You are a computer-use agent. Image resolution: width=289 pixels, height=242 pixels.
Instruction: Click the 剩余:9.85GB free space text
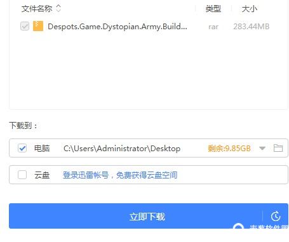pos(229,148)
